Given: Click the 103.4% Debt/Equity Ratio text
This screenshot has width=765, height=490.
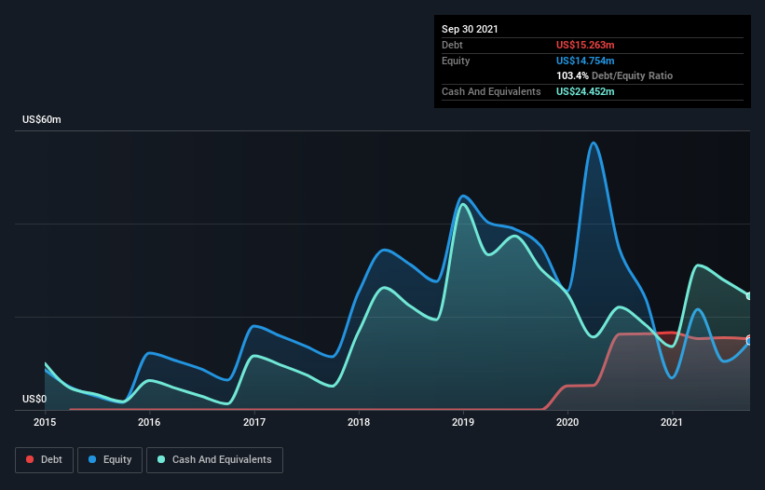Looking at the screenshot, I should 614,75.
